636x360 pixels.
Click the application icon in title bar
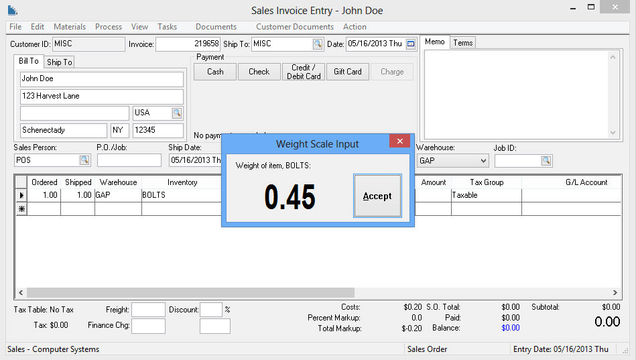click(x=13, y=10)
